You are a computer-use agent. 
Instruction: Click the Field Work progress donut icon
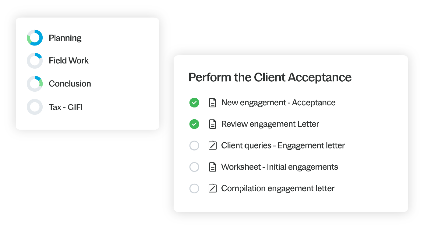(x=35, y=61)
